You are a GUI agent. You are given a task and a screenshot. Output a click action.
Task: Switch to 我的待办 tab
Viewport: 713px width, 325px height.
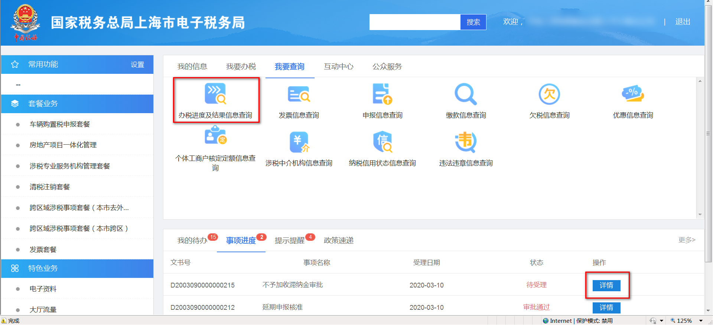pos(192,240)
